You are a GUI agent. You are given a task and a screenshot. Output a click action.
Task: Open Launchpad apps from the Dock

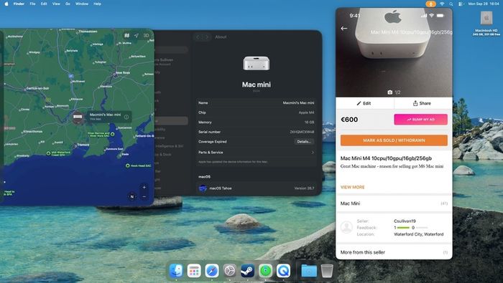(x=194, y=271)
